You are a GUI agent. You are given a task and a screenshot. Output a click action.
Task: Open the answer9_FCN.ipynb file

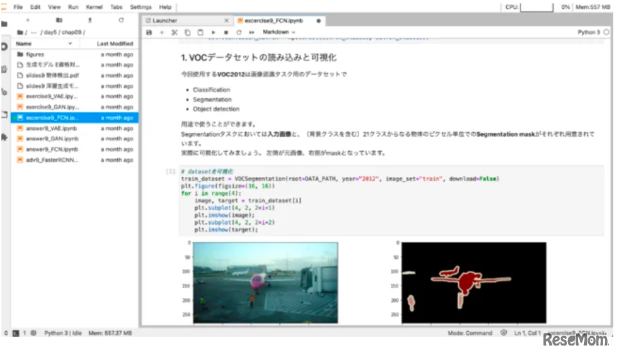coord(52,149)
